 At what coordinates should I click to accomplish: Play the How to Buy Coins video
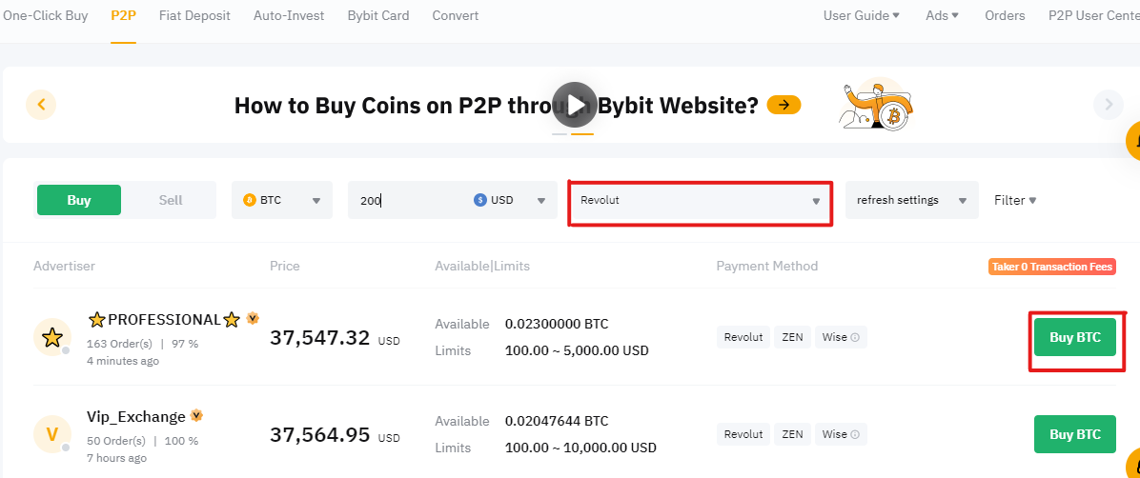click(x=575, y=105)
